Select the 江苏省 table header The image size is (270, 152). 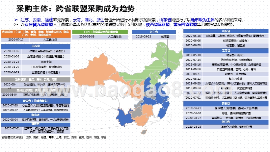pos(226,50)
